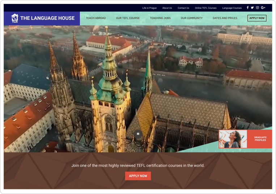The height and width of the screenshot is (194, 276).
Task: Click red Apply Now button below tagline
Action: 138,176
